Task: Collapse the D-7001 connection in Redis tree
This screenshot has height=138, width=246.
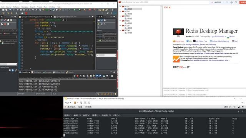Action: pos(120,7)
